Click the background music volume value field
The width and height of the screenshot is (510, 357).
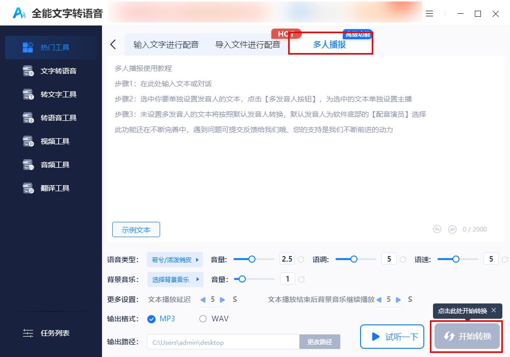pyautogui.click(x=287, y=278)
